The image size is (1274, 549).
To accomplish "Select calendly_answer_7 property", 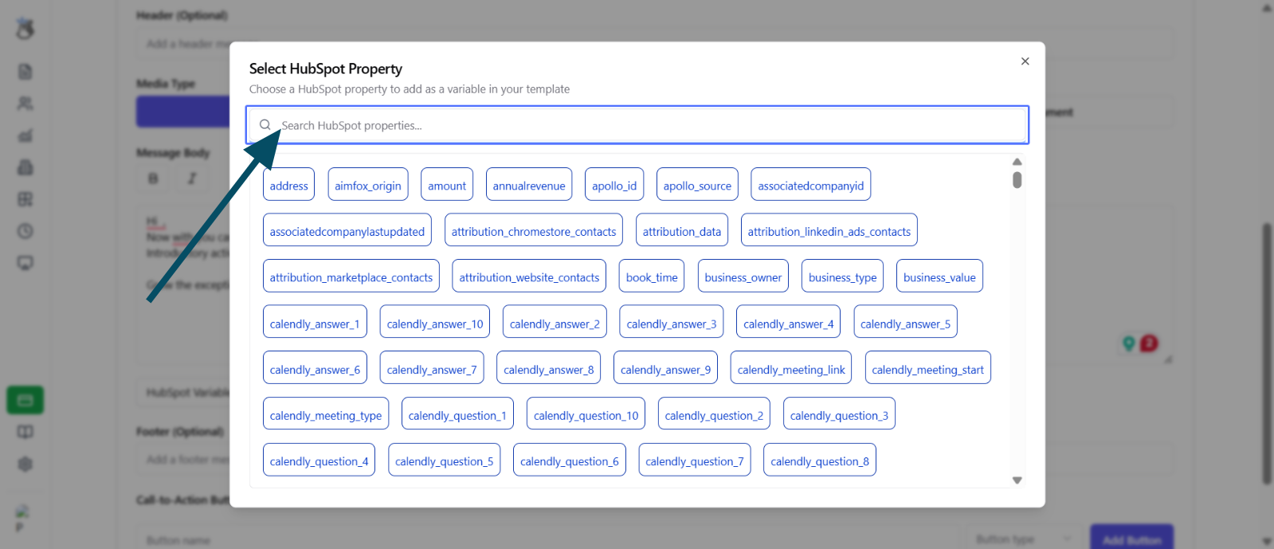I will [432, 368].
